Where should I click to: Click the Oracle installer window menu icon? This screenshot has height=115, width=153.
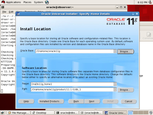coord(18,14)
